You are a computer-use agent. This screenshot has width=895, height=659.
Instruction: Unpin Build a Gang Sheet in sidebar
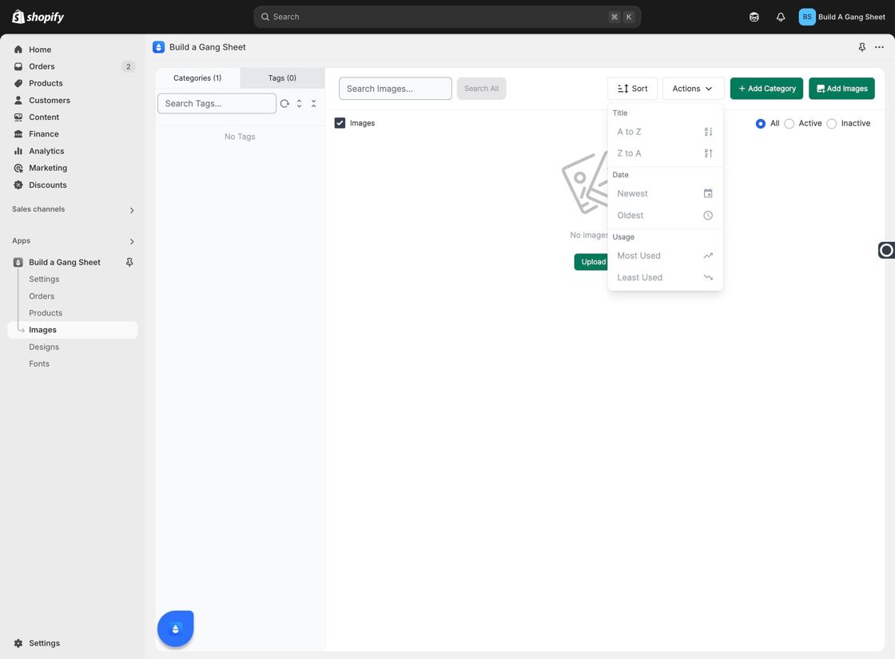[129, 263]
